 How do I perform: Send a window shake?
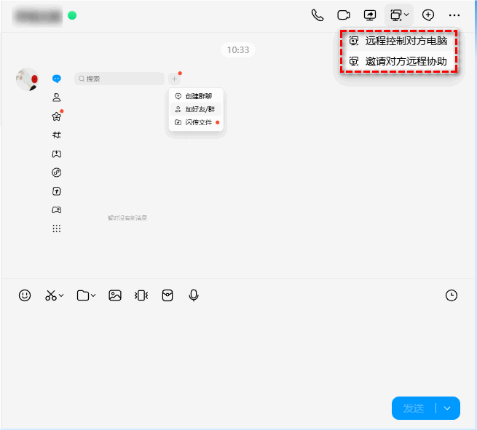point(141,295)
